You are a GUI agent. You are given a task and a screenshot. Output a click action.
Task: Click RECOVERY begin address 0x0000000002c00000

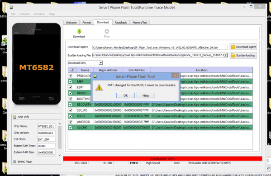[108, 105]
